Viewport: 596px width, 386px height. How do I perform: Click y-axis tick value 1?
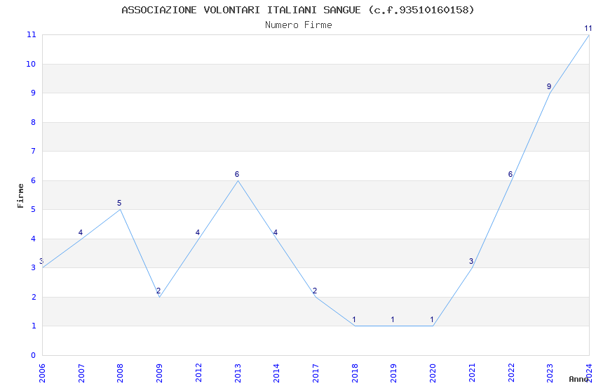point(34,326)
